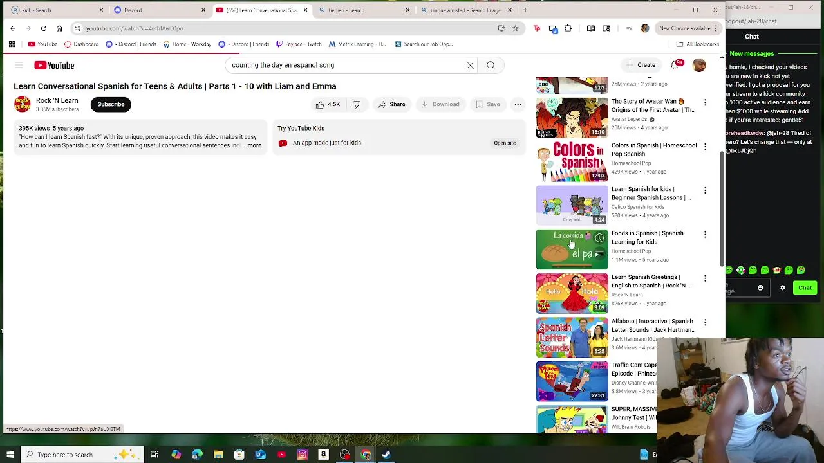Screen dimensions: 824x463
Task: Open options for Colors in Spanish video
Action: coord(705,147)
